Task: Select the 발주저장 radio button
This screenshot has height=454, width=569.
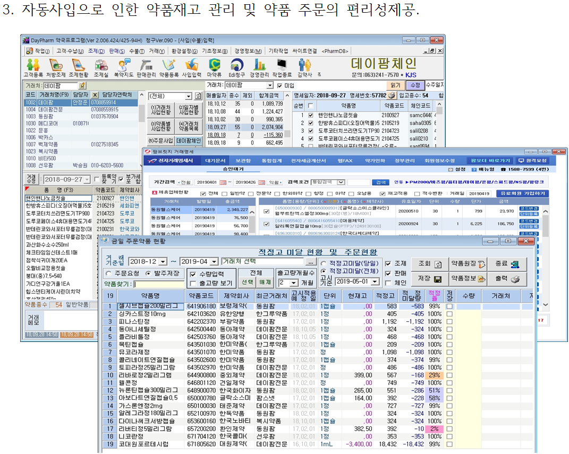Action: [148, 273]
